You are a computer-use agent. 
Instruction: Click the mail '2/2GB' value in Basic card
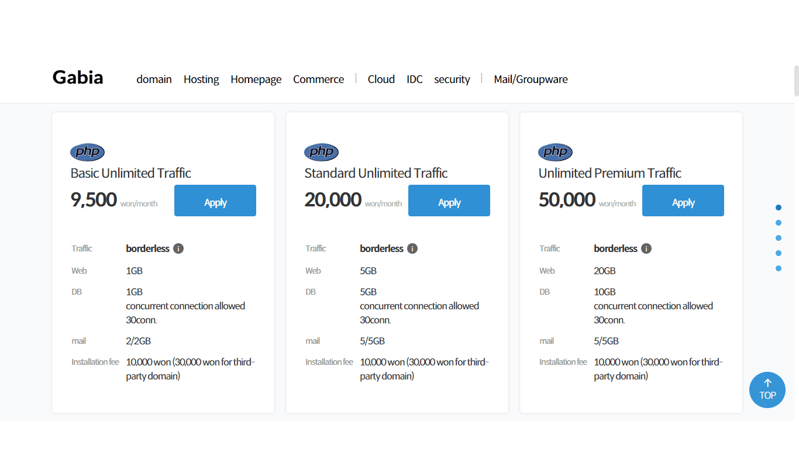[x=139, y=341]
